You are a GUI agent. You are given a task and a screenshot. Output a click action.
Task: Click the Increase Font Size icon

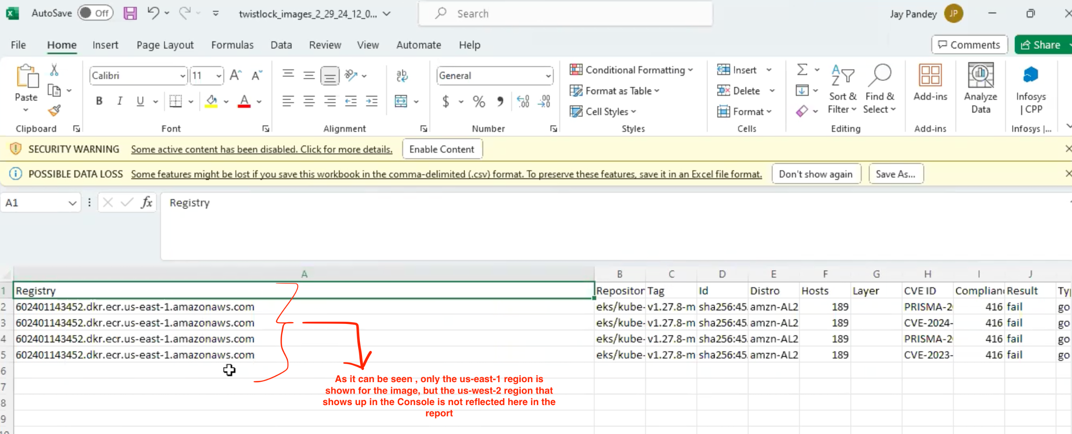pos(235,76)
